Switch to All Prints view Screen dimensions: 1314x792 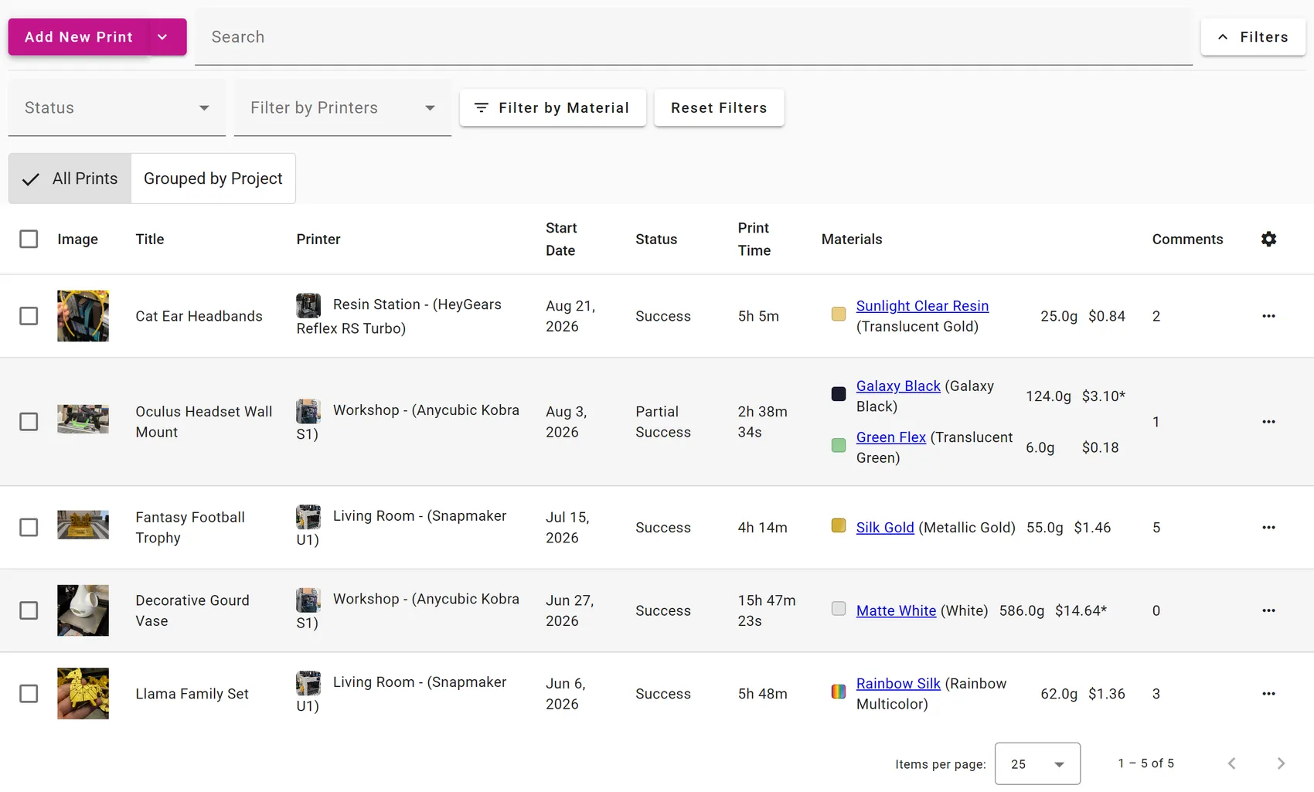[70, 178]
